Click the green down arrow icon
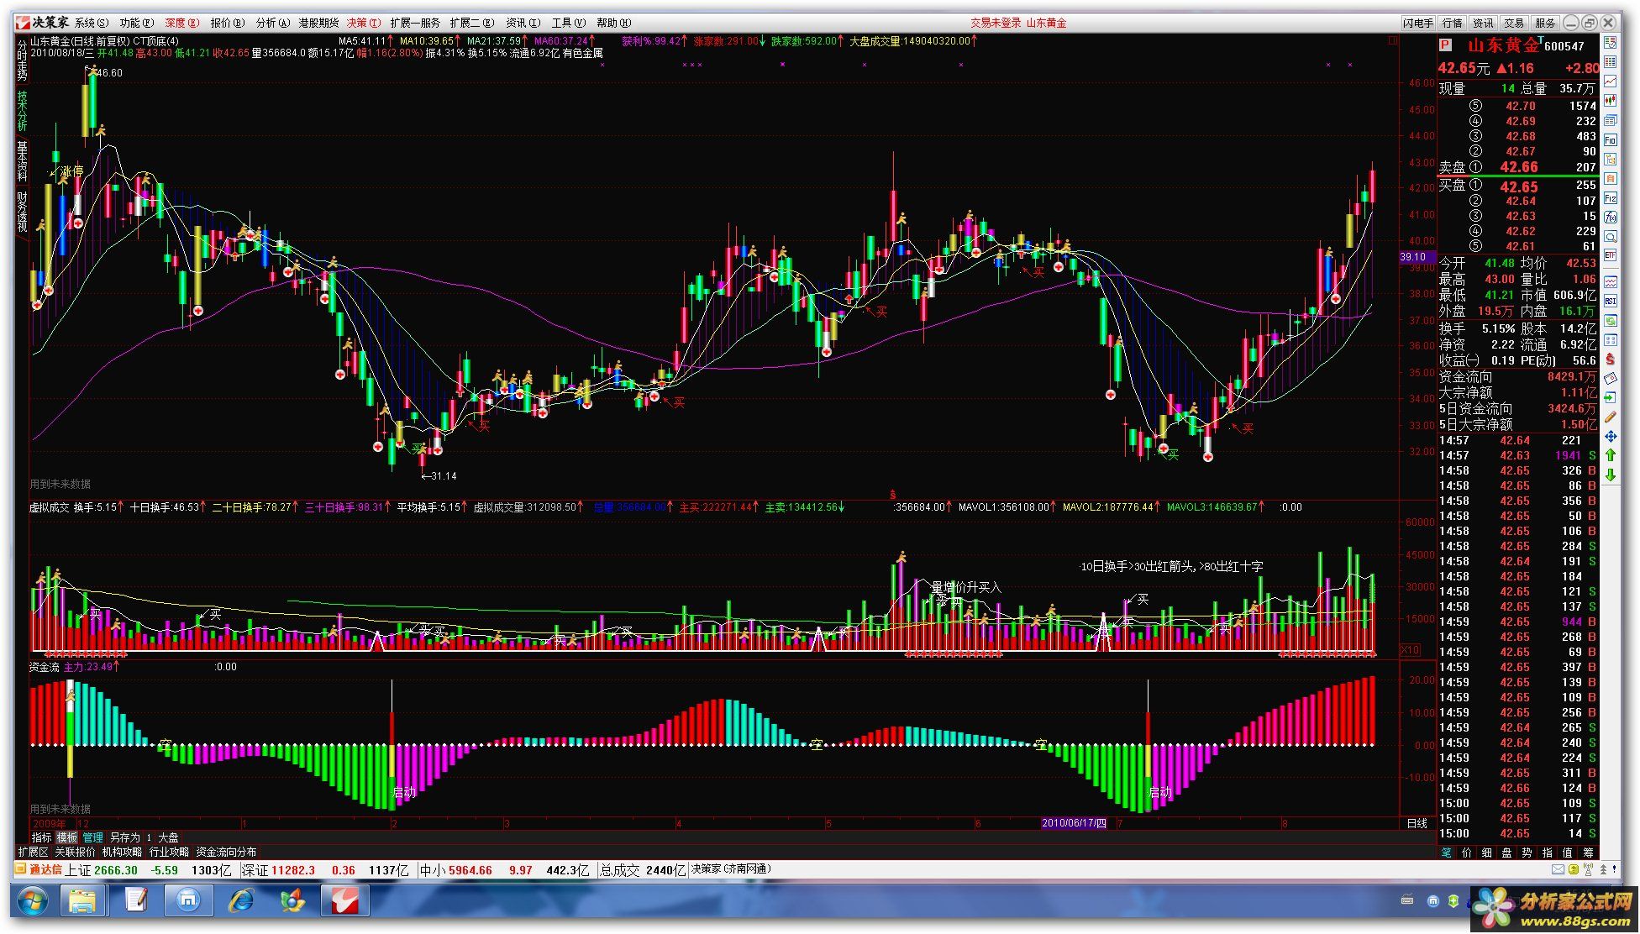 coord(1611,475)
